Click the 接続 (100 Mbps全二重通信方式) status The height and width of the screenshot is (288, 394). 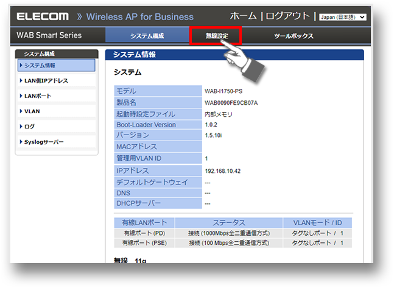(229, 243)
